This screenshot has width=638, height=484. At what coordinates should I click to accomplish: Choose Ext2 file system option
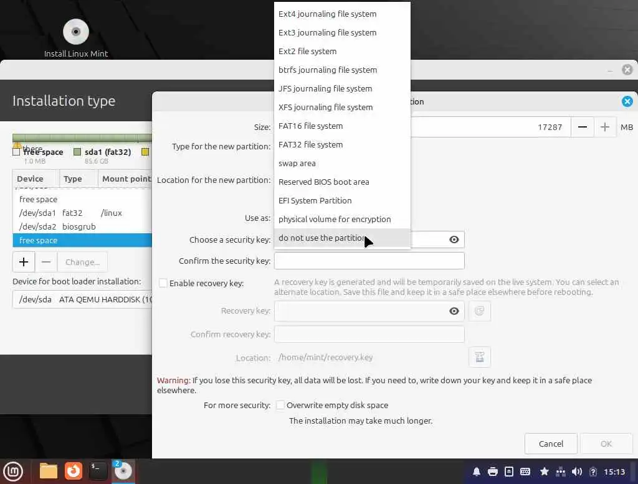342,51
